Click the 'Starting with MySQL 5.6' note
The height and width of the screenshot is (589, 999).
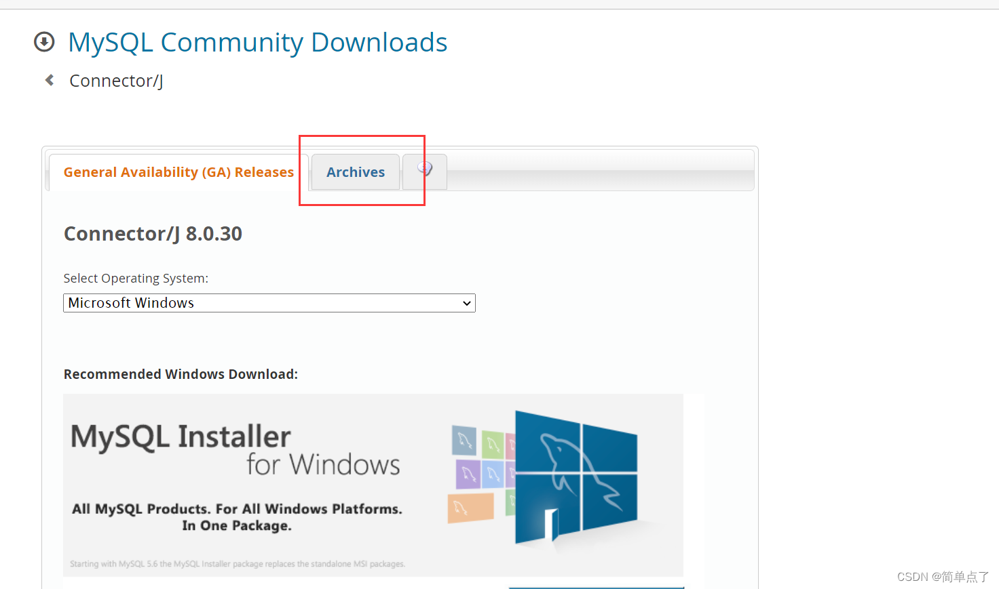(238, 564)
